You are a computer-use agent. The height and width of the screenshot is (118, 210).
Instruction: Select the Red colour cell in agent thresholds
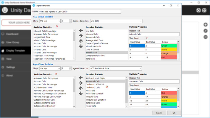[169, 93]
